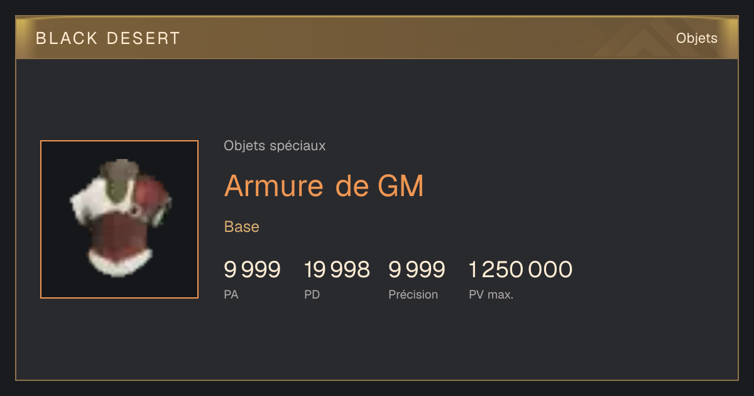Select the Objets spéciaux category label
The image size is (754, 396).
[x=275, y=146]
